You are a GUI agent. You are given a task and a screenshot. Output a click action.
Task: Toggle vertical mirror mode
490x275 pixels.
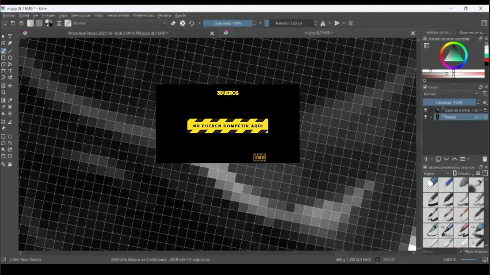click(x=337, y=23)
